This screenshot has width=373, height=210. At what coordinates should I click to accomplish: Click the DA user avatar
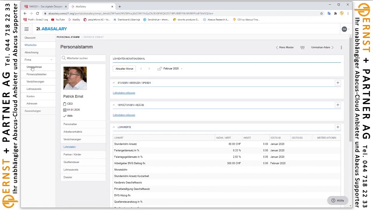[344, 29]
